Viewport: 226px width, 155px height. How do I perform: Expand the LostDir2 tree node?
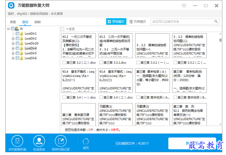13,39
